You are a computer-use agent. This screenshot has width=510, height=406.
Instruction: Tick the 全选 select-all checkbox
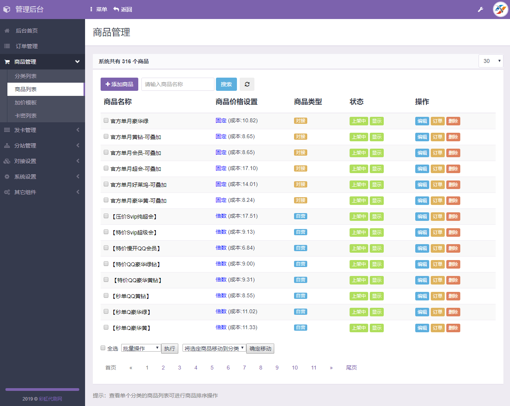(x=103, y=348)
